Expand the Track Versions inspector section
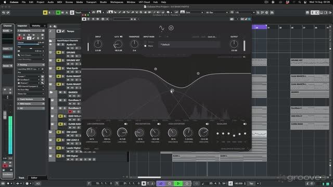 (x=31, y=99)
